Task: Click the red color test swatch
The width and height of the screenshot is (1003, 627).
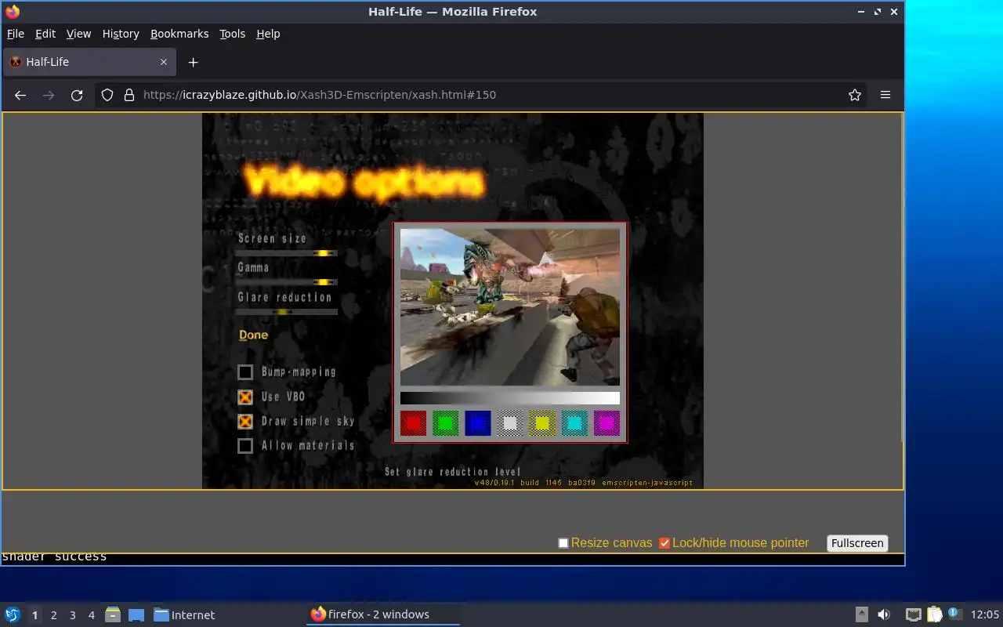Action: click(413, 423)
